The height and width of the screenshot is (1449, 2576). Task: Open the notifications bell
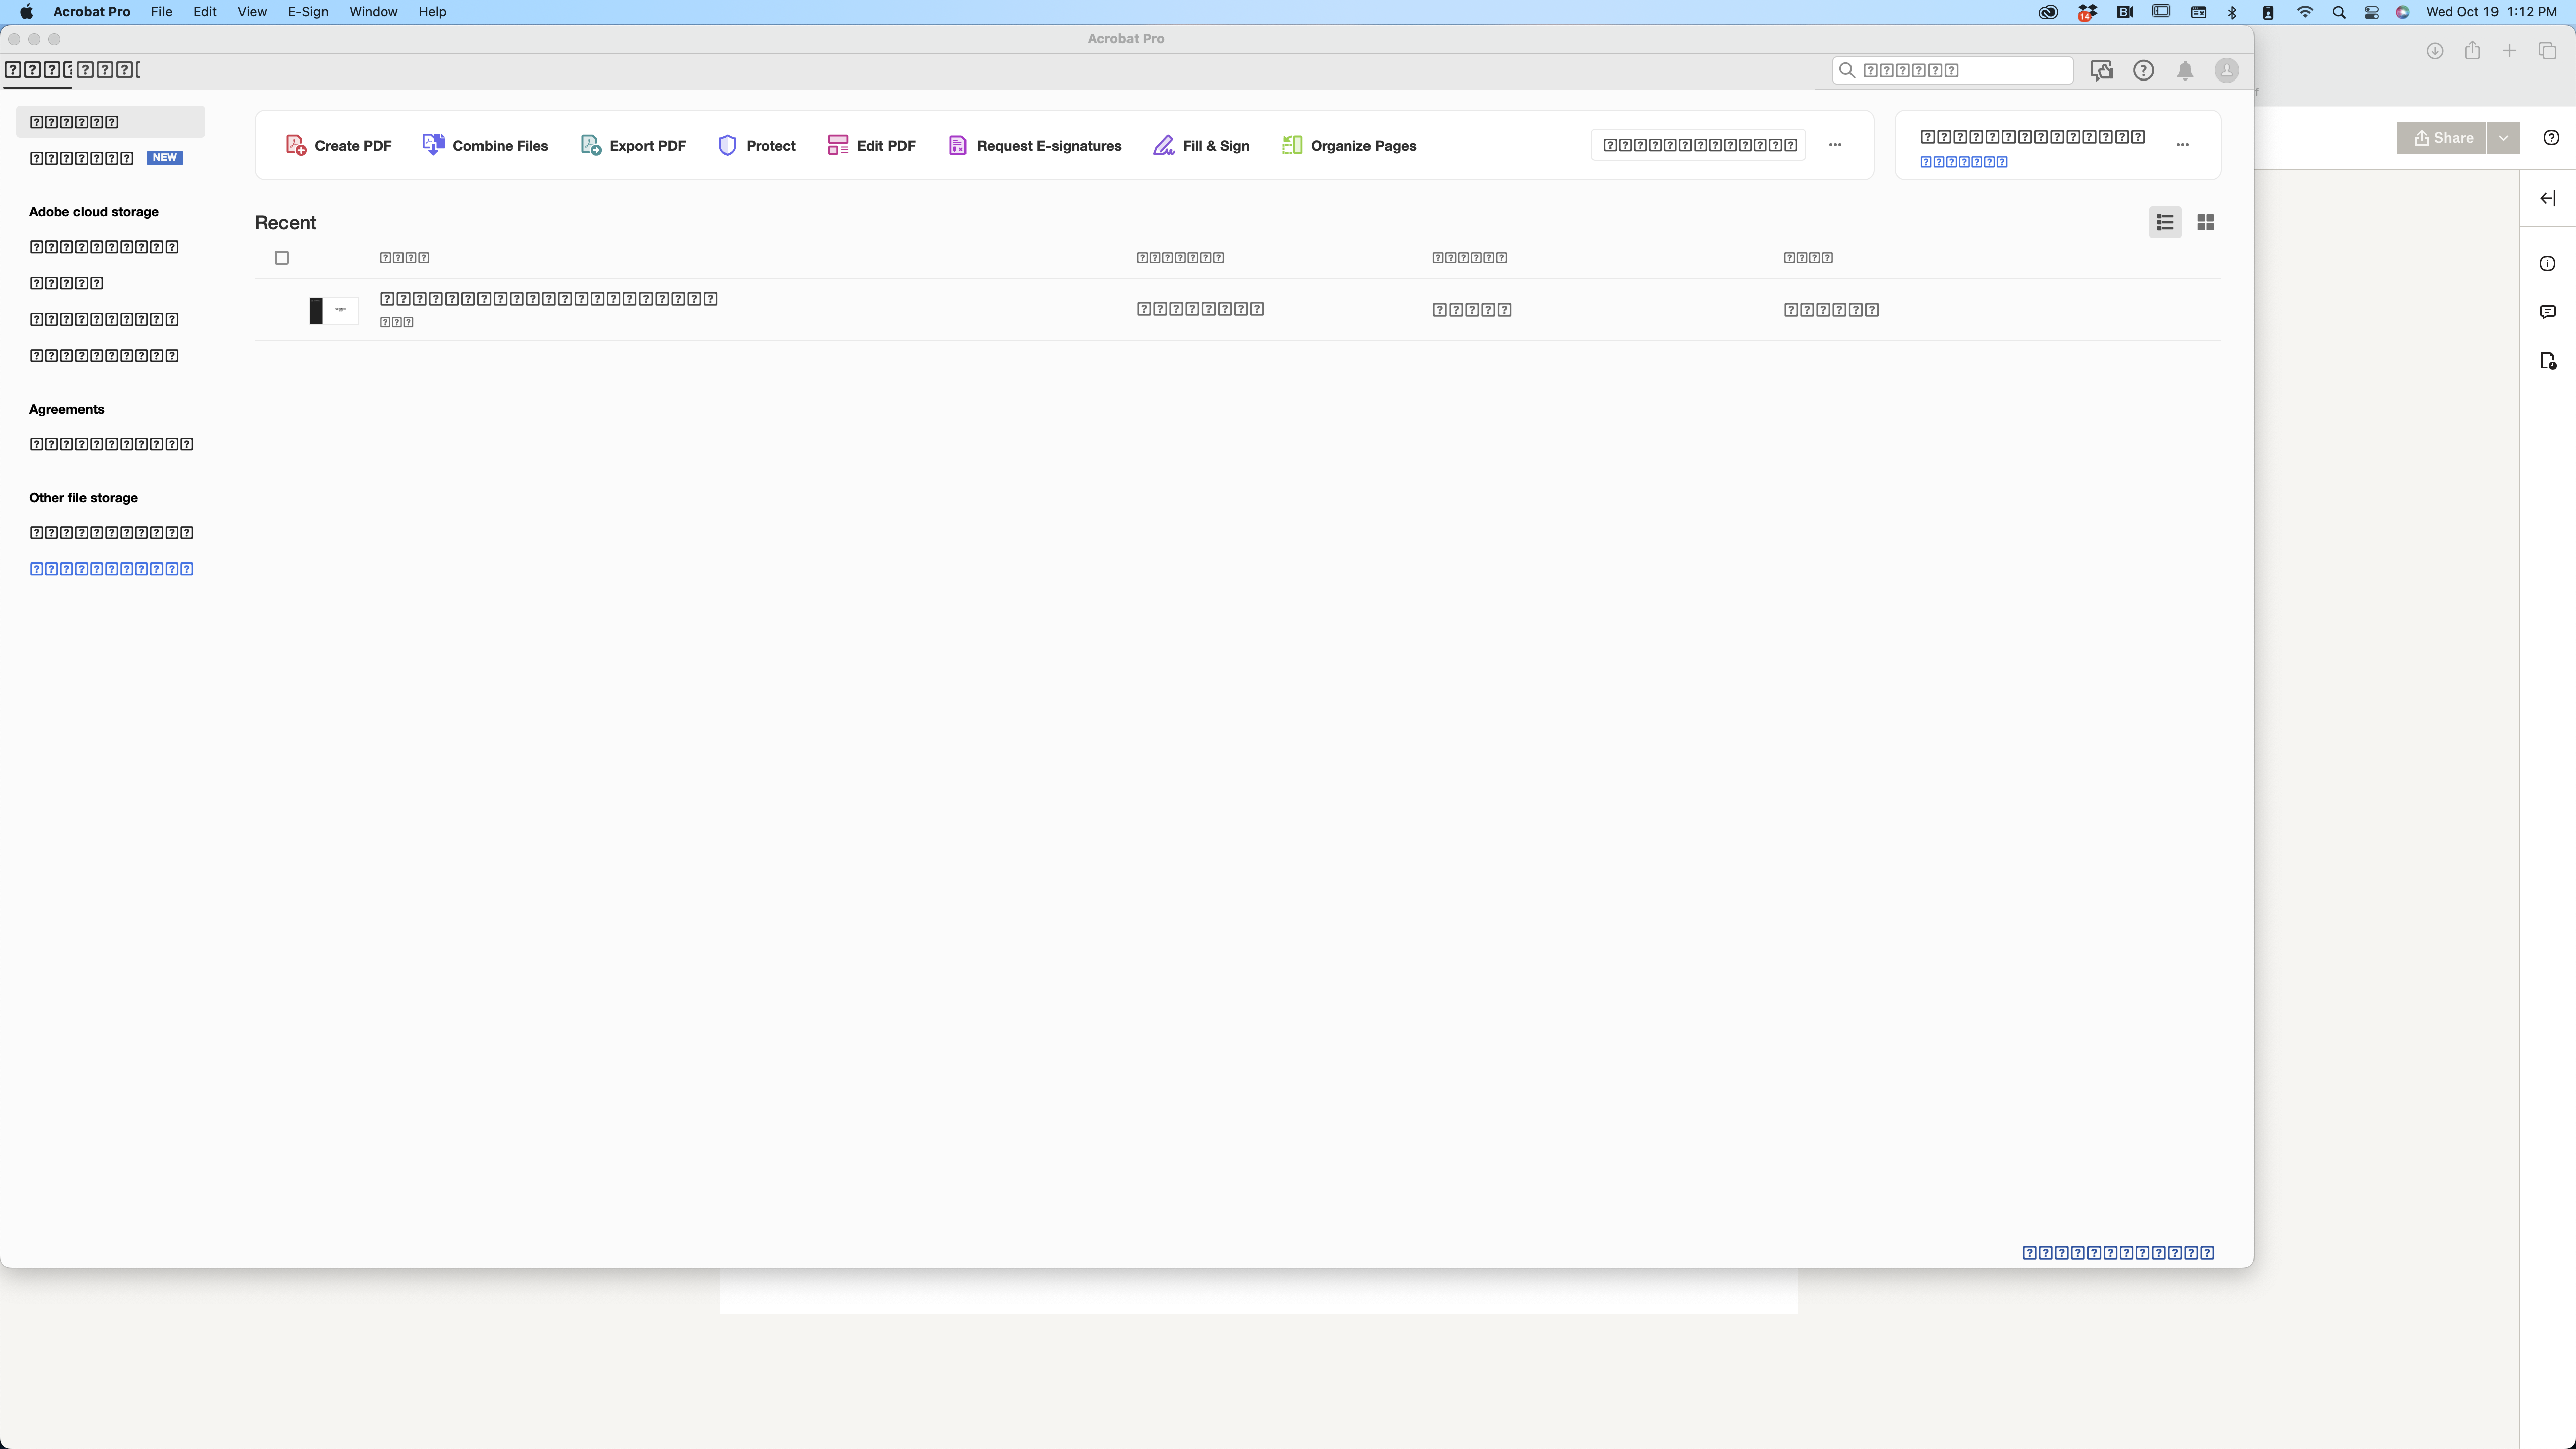coord(2185,70)
